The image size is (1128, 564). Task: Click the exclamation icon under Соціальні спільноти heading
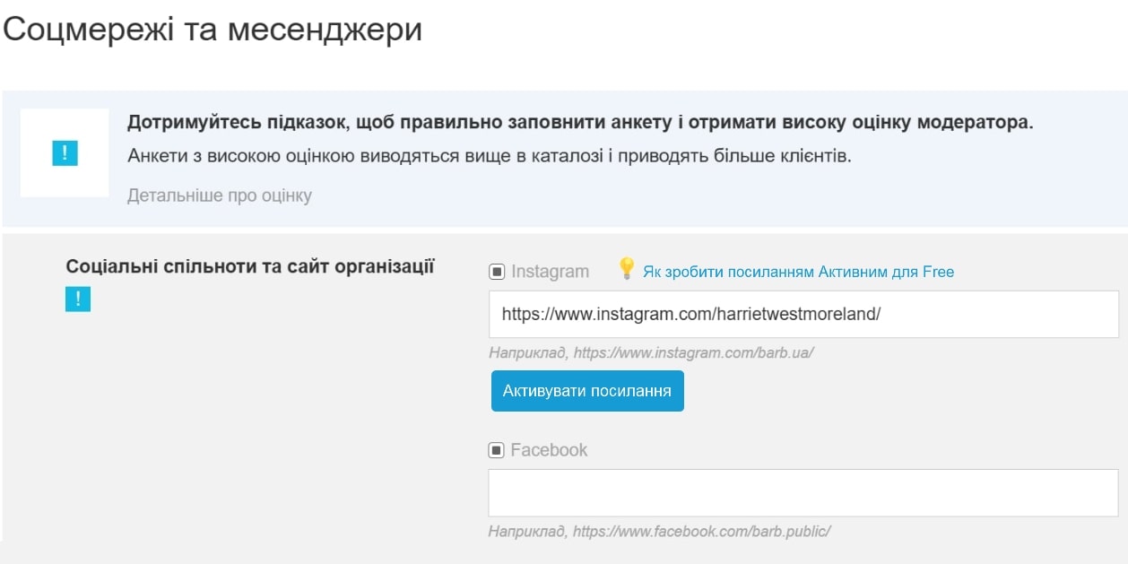78,299
